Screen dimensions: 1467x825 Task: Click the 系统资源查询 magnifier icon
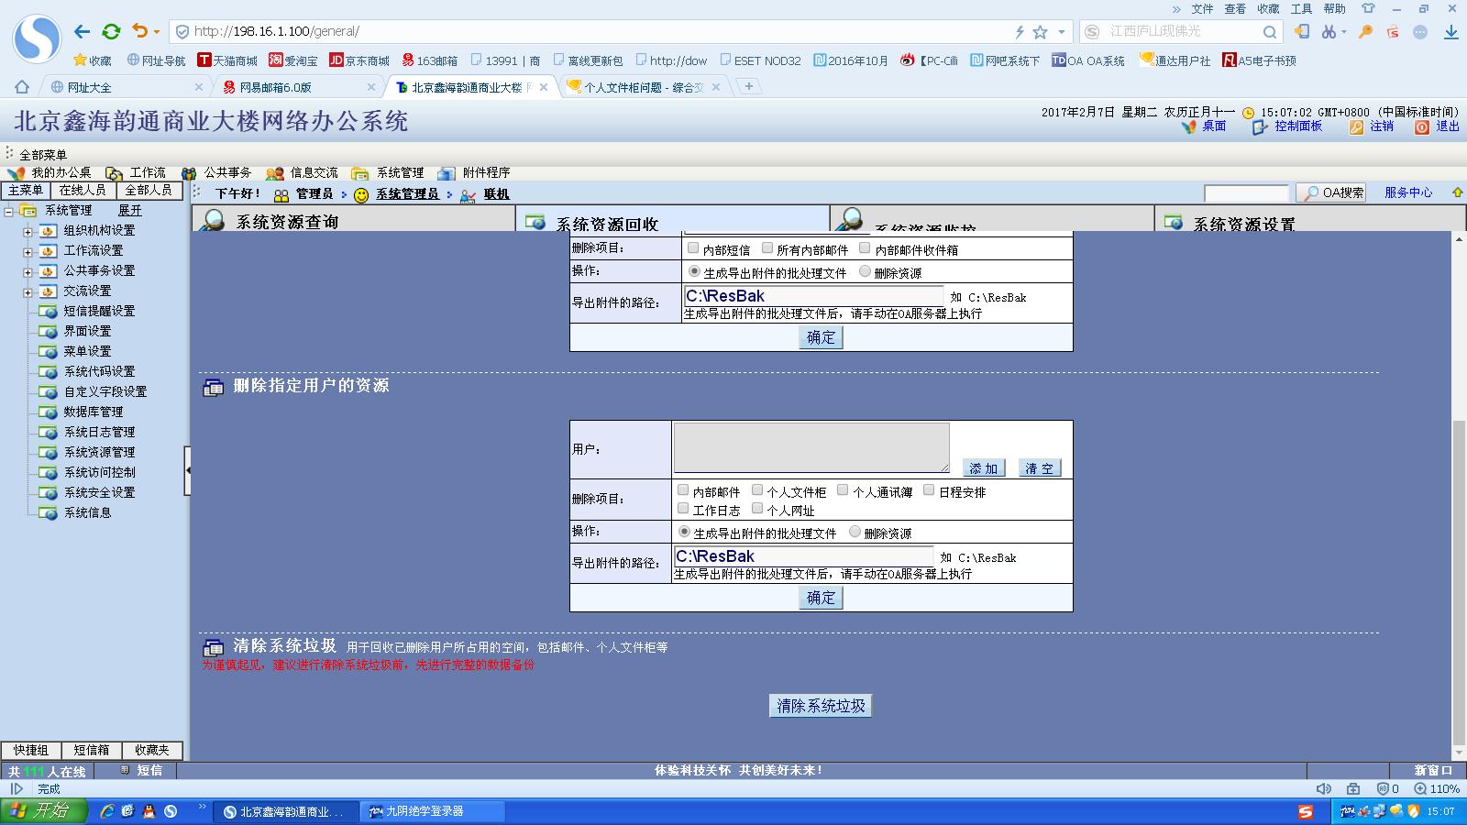[215, 221]
